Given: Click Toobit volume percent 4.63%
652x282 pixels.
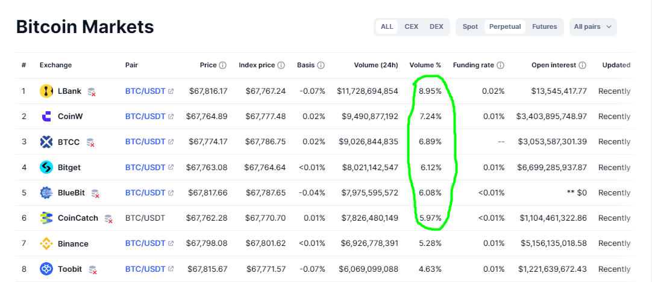Looking at the screenshot, I should 430,269.
